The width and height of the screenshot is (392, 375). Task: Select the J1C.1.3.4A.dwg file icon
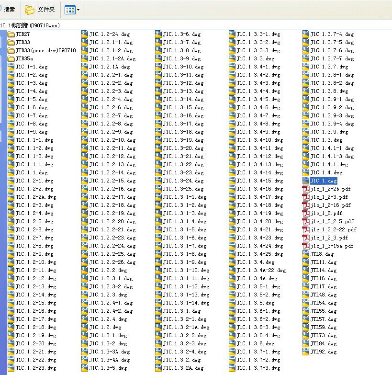tap(232, 278)
